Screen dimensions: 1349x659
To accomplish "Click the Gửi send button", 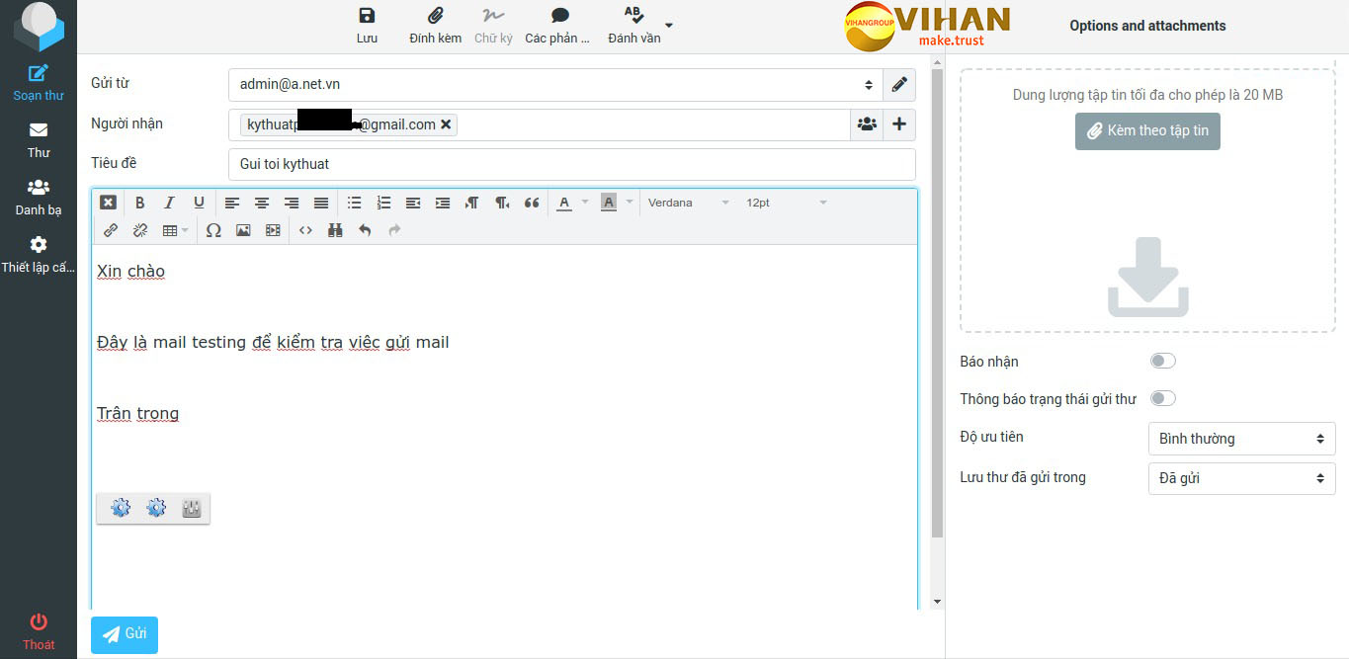I will (125, 634).
